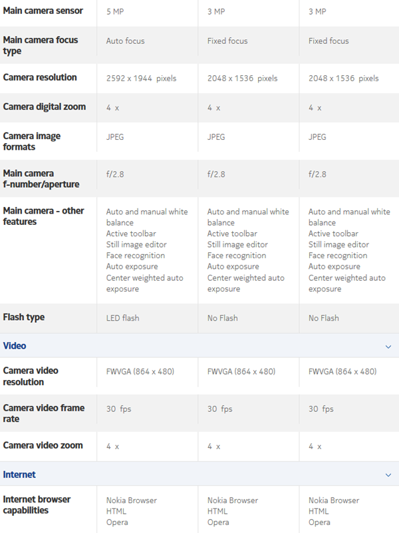399x533 pixels.
Task: Select the Camera image formats label
Action: click(32, 141)
